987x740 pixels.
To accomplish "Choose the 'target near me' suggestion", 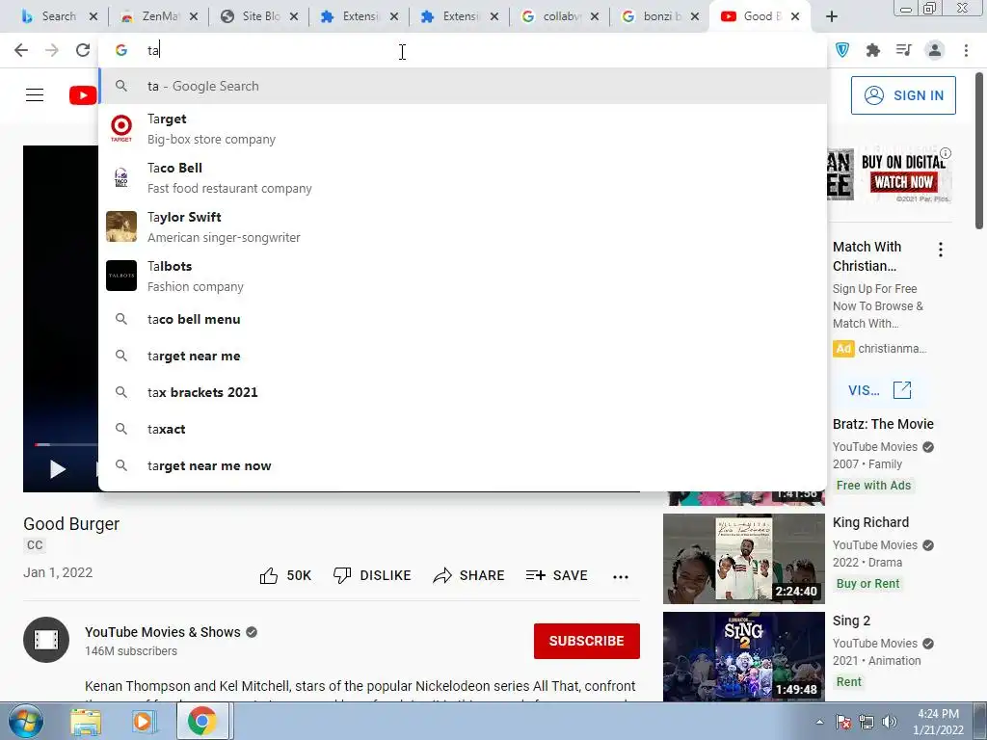I will click(x=463, y=357).
